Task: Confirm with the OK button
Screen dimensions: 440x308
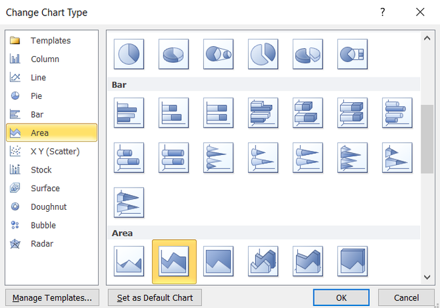Action: [341, 297]
